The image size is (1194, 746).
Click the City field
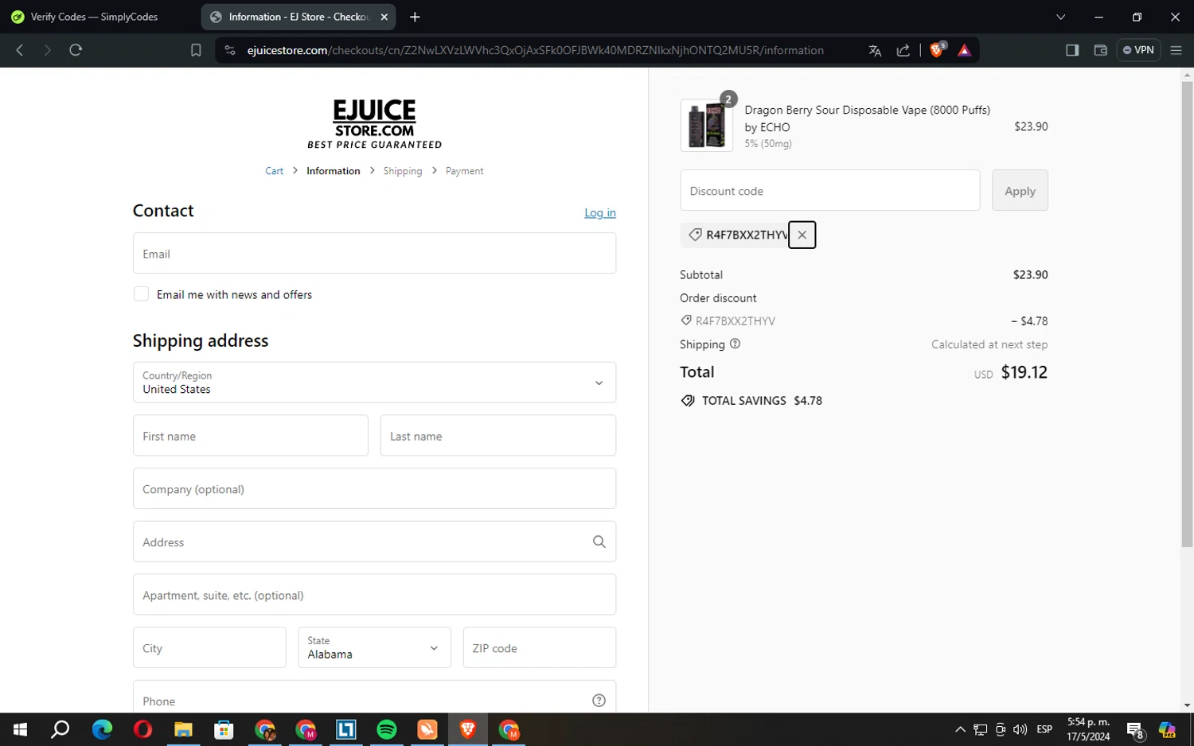coord(209,647)
